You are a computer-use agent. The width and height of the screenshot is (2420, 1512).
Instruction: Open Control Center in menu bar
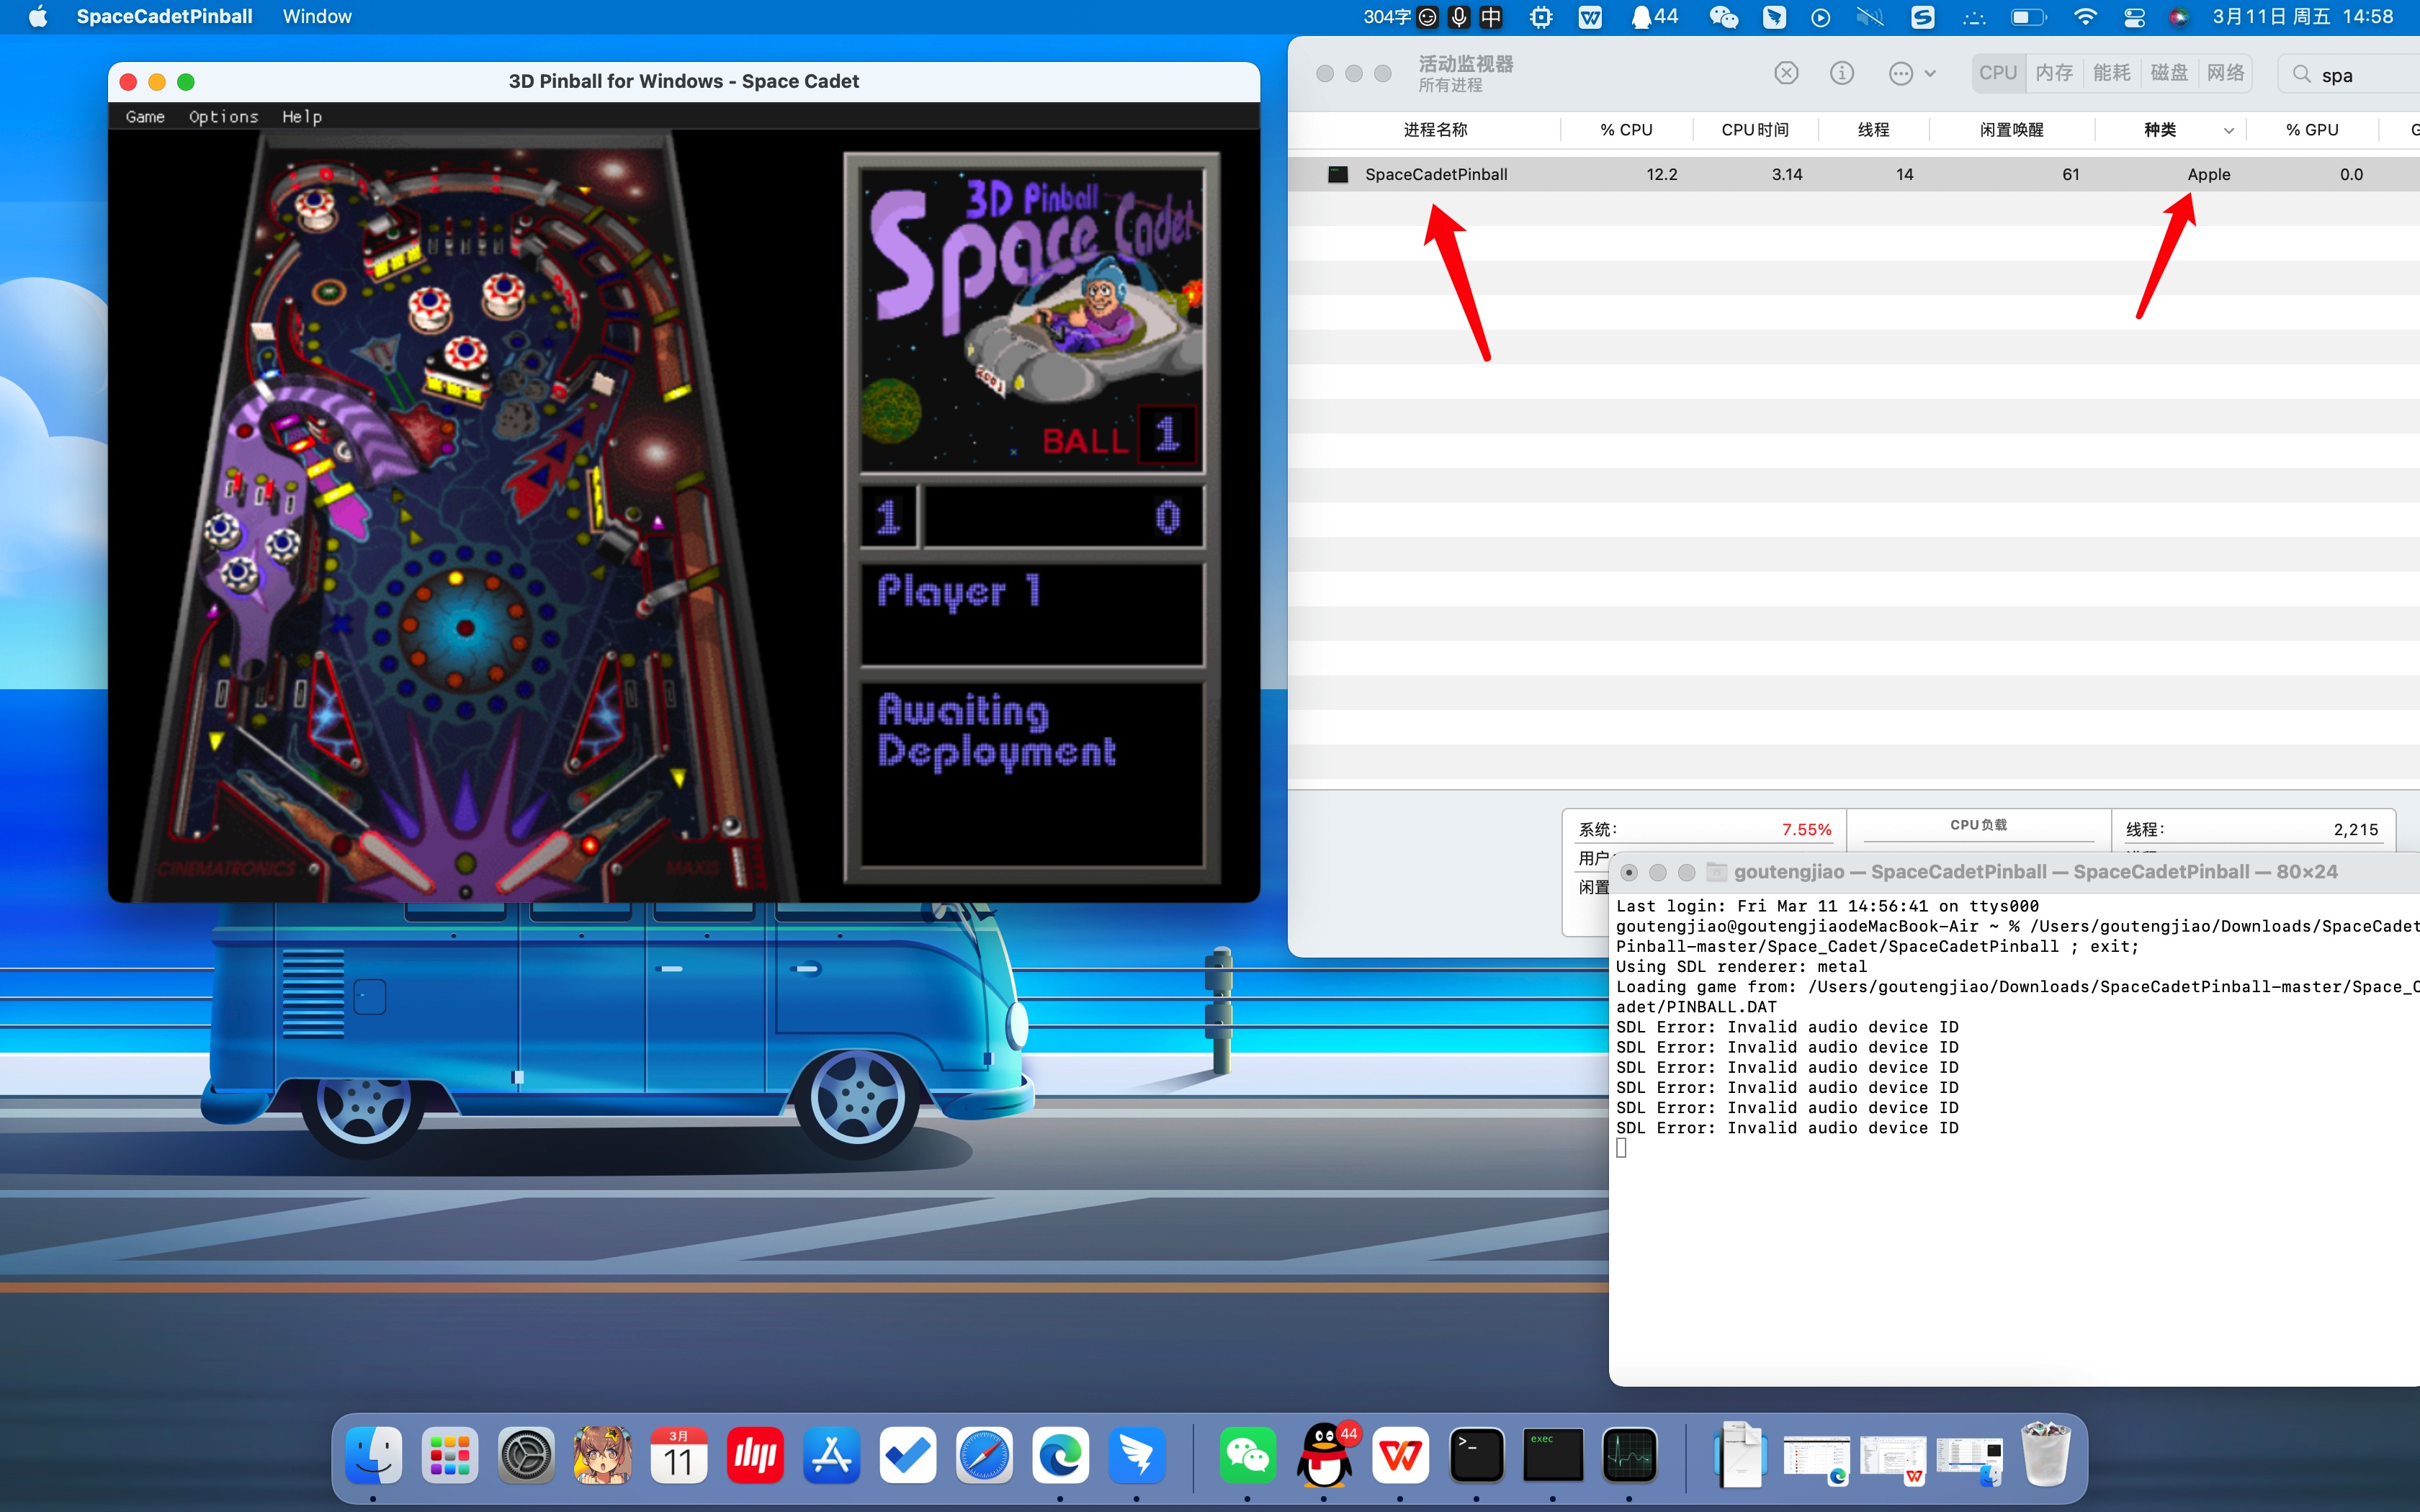pos(2134,17)
